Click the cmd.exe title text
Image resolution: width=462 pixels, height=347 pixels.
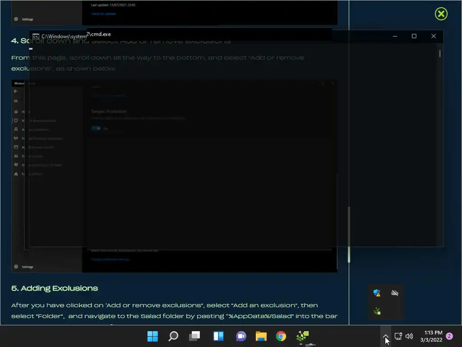(x=76, y=36)
